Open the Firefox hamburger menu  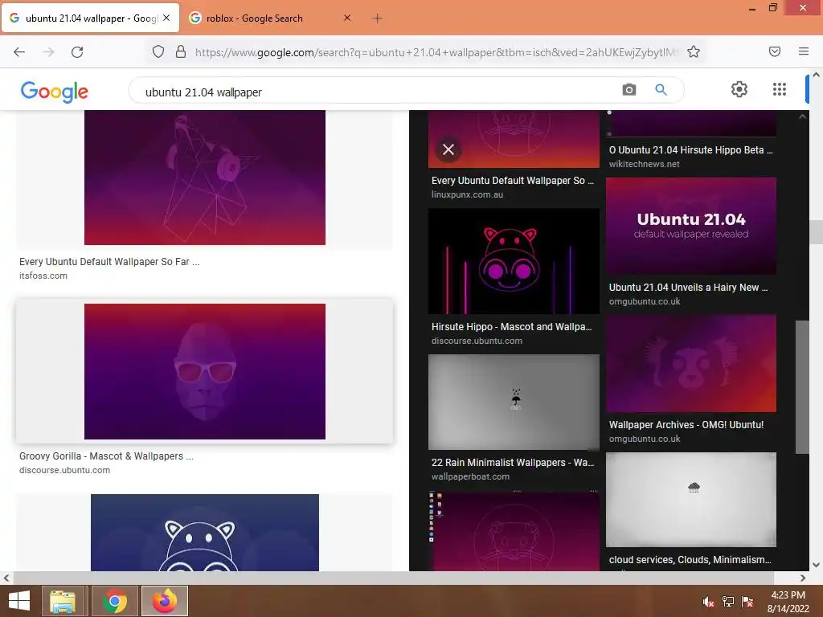804,51
